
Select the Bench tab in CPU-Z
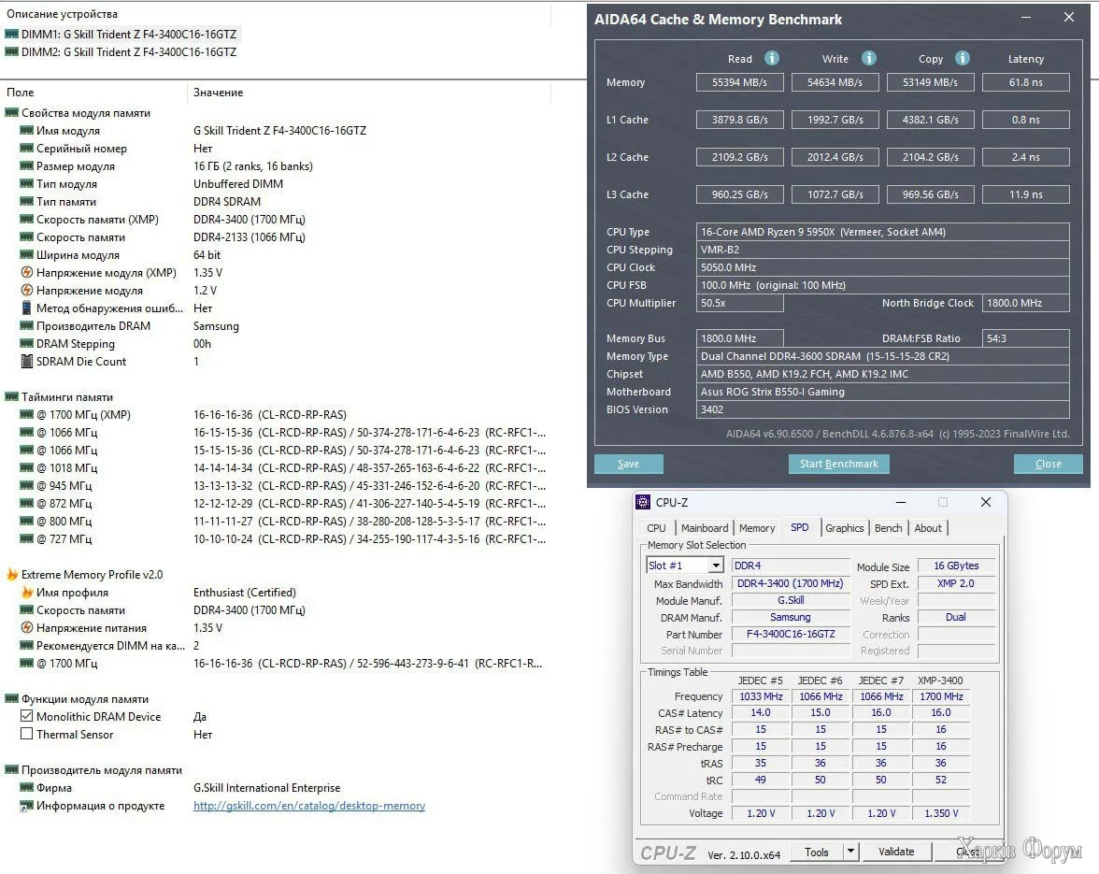888,528
